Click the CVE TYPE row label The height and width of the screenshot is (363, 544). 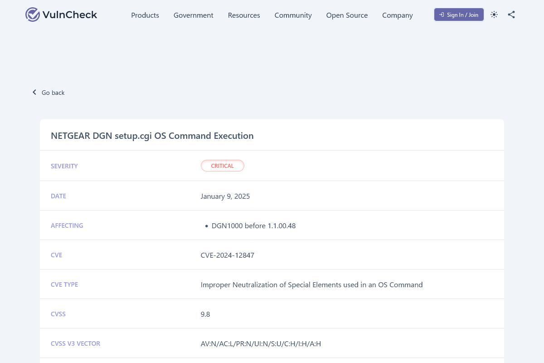[x=64, y=285]
